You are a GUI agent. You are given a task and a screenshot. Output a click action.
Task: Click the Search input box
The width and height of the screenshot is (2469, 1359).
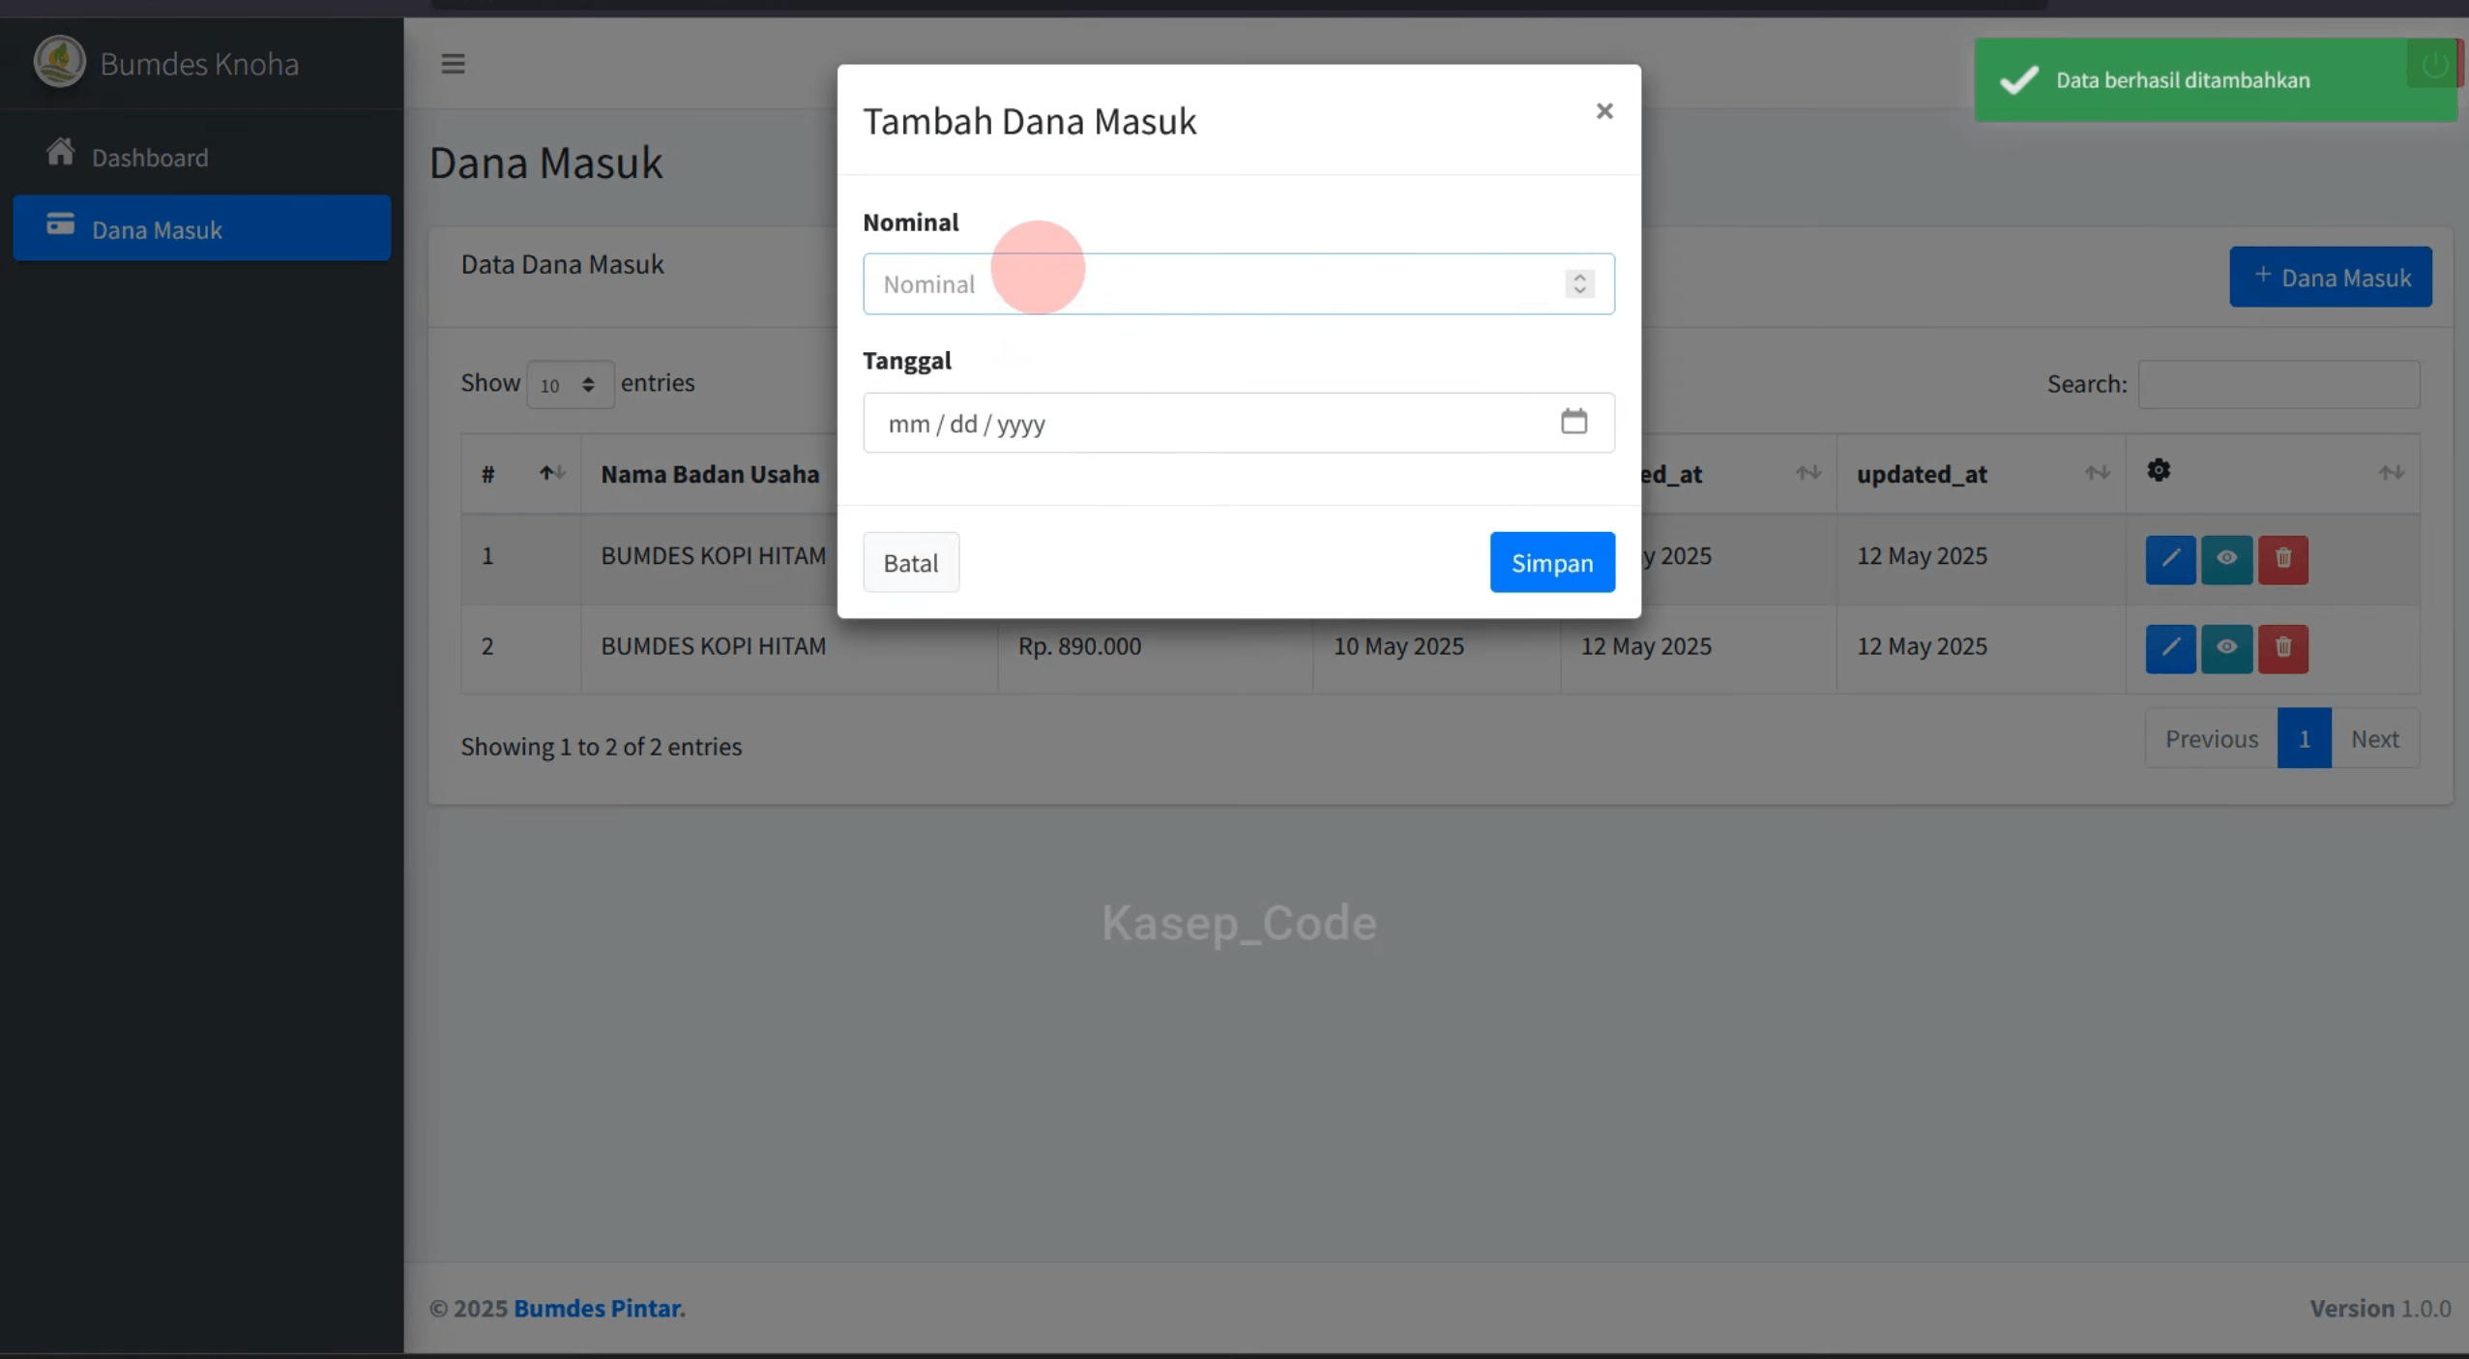2278,384
